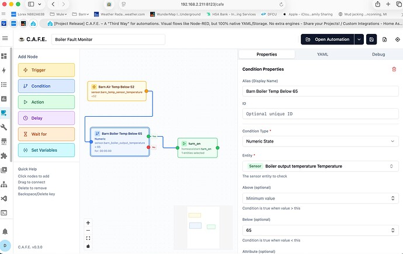Click the save automation disk icon
Screen dimensions: 403x254
tap(371, 39)
